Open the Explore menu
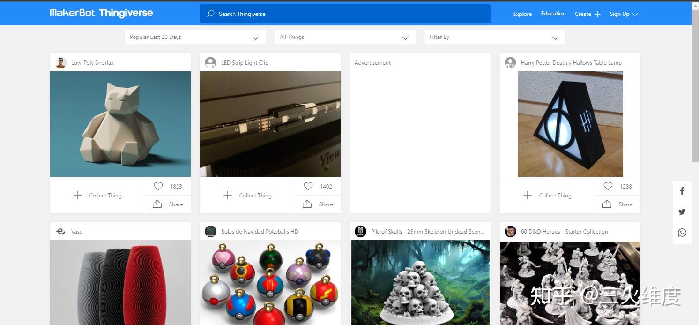699x325 pixels. pos(522,14)
